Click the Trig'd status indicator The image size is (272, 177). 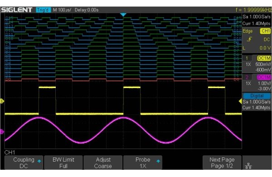pos(43,10)
